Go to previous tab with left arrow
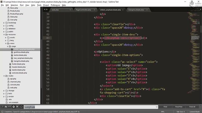Viewport: 202px width, 113px height. click(x=45, y=9)
